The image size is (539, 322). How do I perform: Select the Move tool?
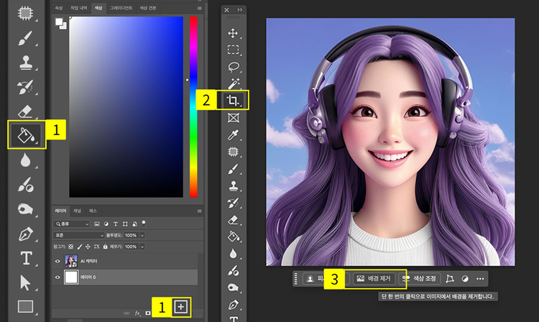point(233,33)
